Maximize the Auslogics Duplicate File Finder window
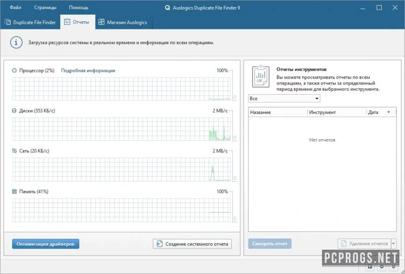The width and height of the screenshot is (405, 274). pyautogui.click(x=379, y=8)
